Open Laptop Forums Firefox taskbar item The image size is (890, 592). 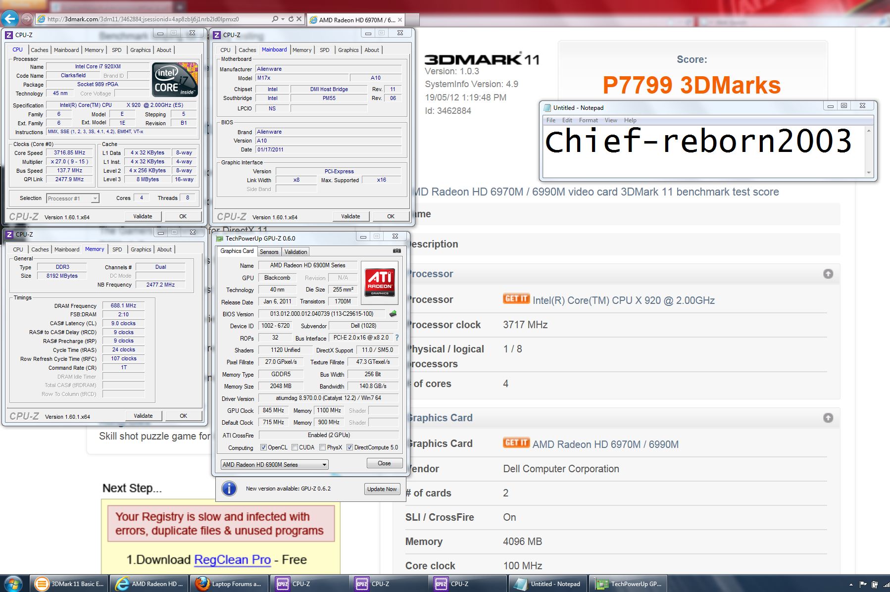pyautogui.click(x=228, y=584)
